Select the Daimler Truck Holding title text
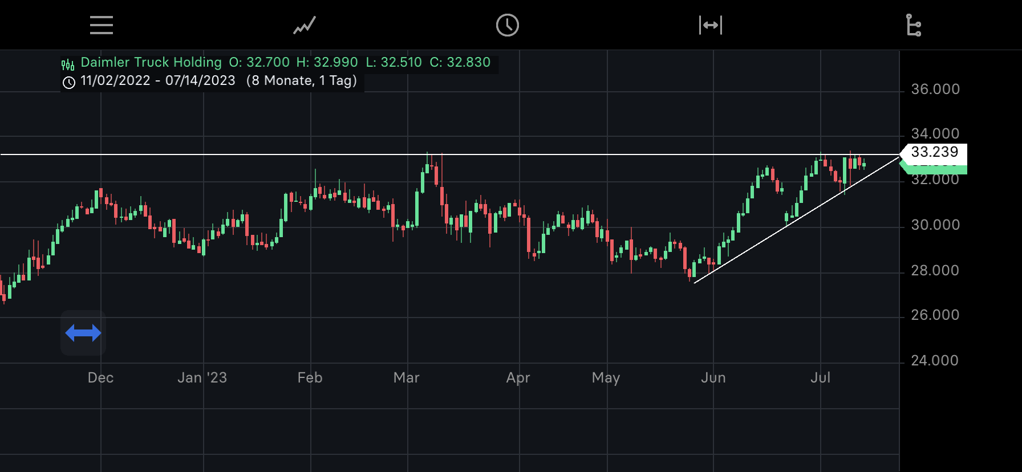 pos(151,62)
